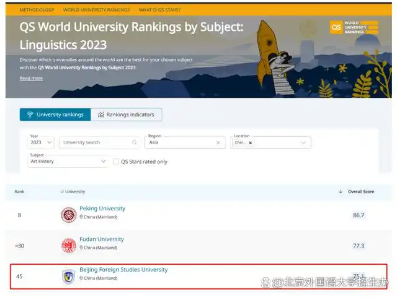Click location pin under Beijing Foreign Studies

(81, 278)
